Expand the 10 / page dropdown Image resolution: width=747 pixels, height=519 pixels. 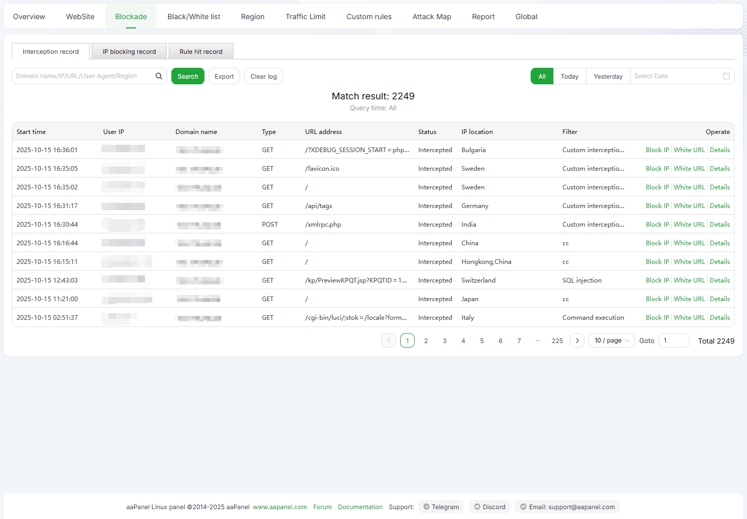pos(611,340)
